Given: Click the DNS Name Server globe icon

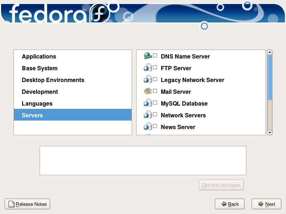Looking at the screenshot, I should pyautogui.click(x=148, y=56).
